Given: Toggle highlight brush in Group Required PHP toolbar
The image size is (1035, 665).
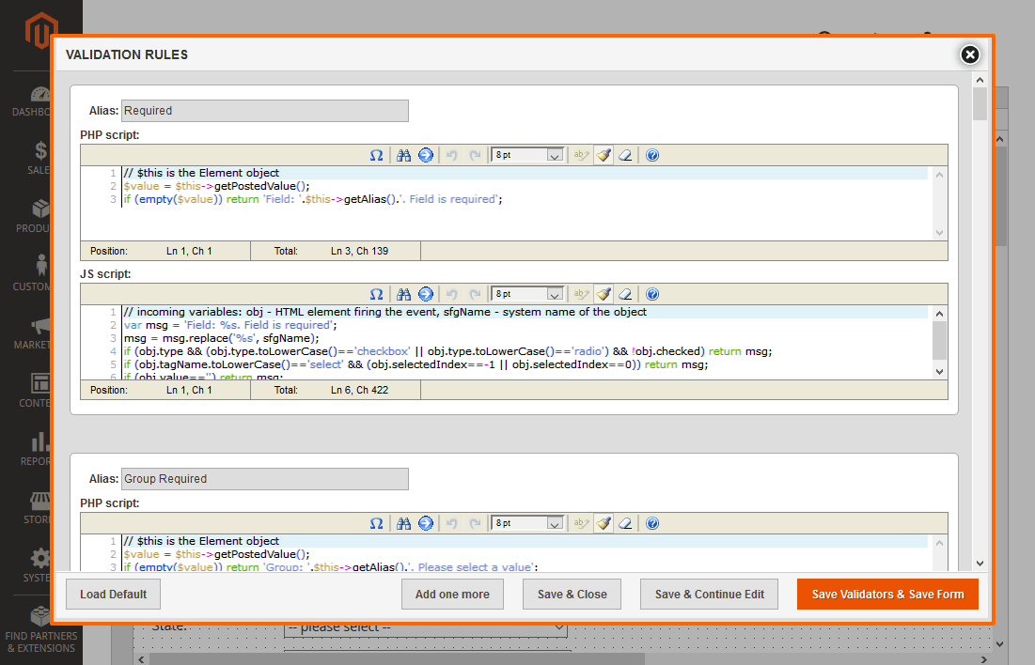Looking at the screenshot, I should coord(604,523).
